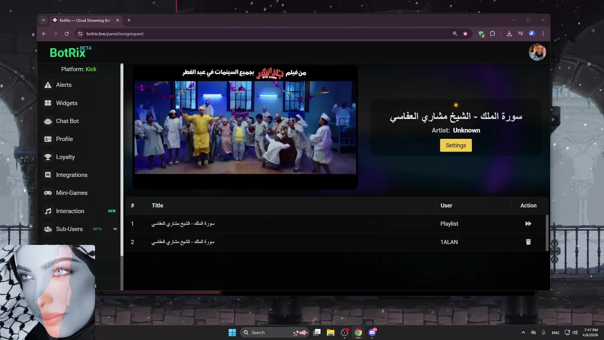Screen dimensions: 604x340
Task: Open the media controls icon
Action: coord(520,34)
